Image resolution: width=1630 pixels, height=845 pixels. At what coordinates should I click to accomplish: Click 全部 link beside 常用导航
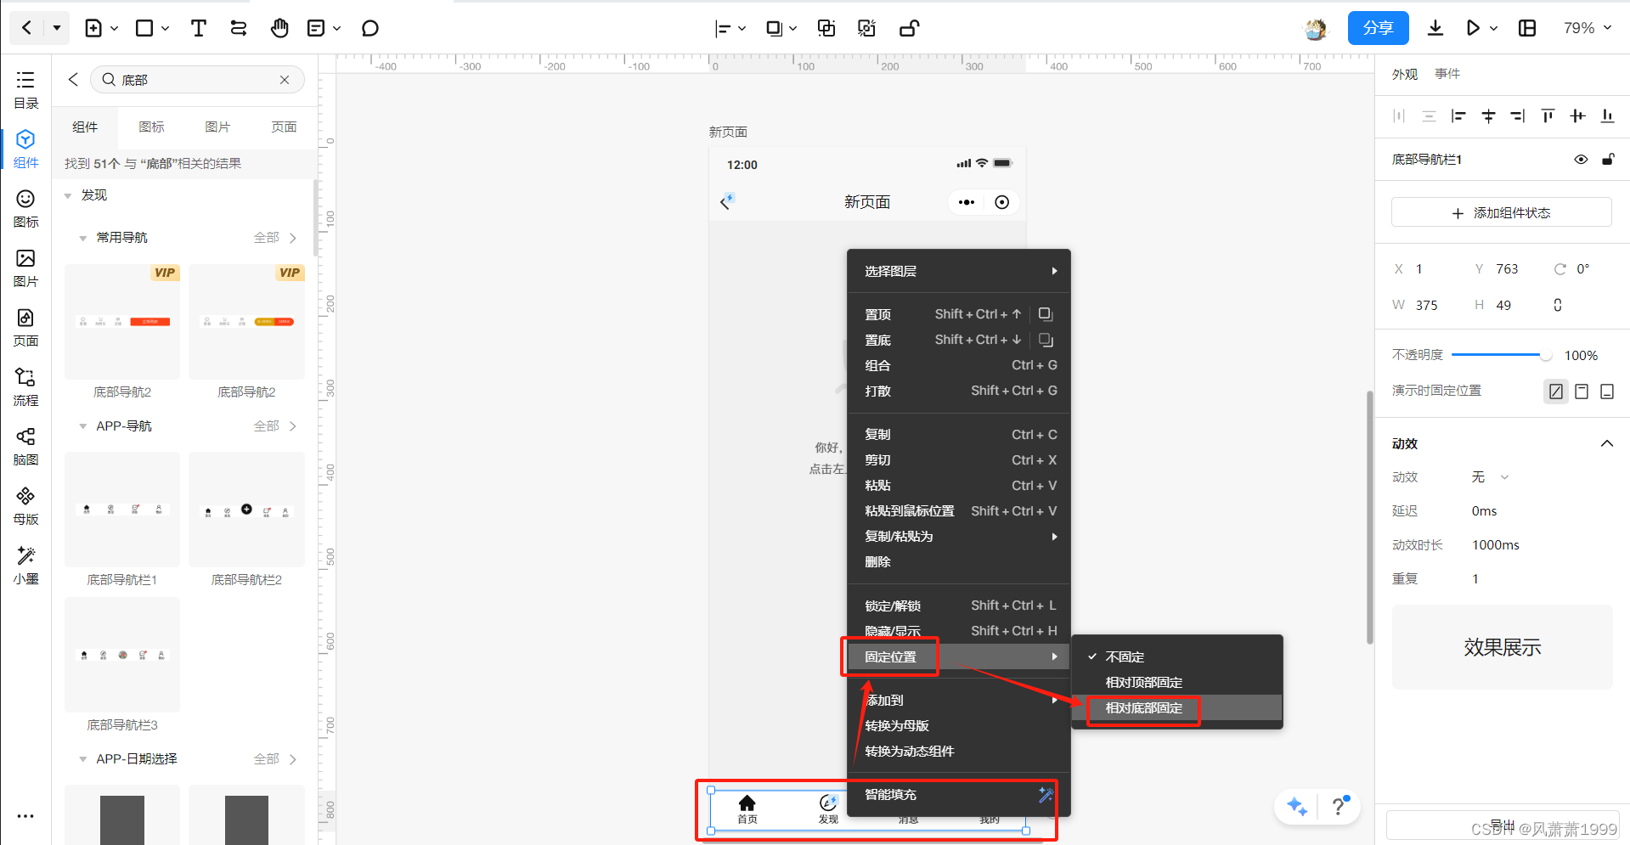275,238
